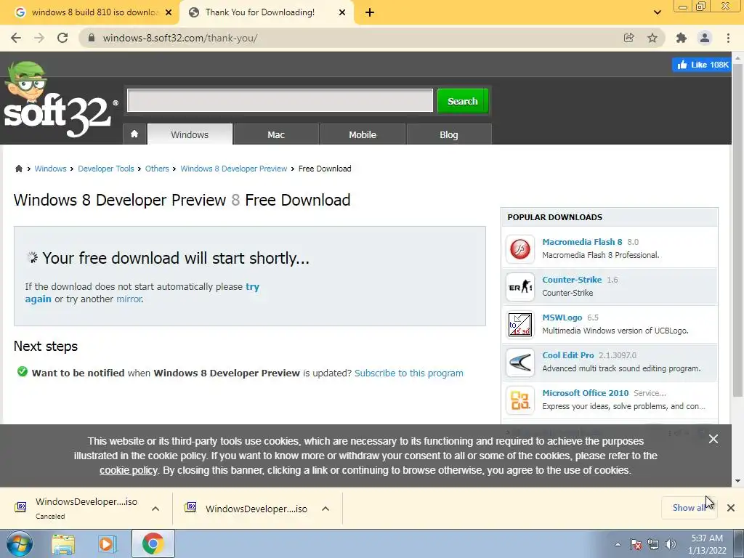
Task: Open a new browser tab
Action: click(x=370, y=12)
